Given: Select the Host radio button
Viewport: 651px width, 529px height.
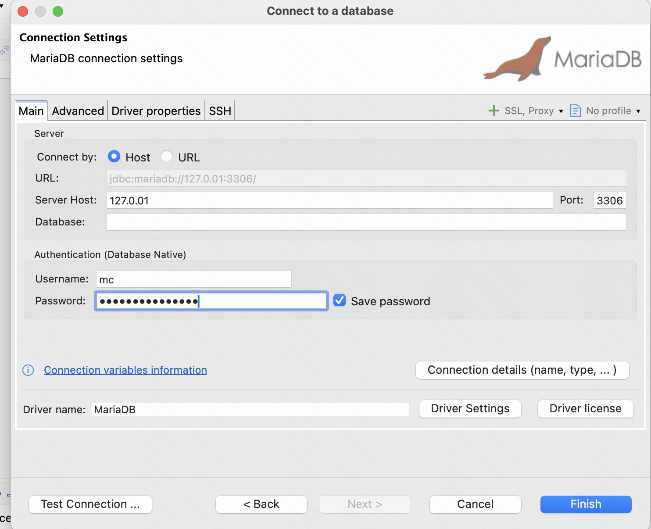Looking at the screenshot, I should pyautogui.click(x=114, y=157).
